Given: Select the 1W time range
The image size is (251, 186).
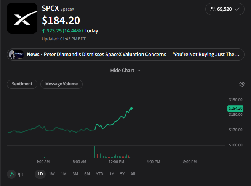Looking at the screenshot, I should [x=52, y=174].
